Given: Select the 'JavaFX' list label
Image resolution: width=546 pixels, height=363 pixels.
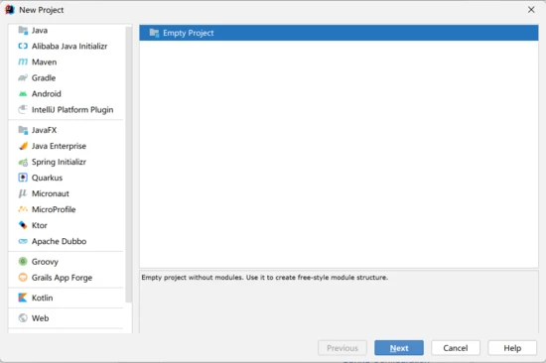Looking at the screenshot, I should [44, 130].
